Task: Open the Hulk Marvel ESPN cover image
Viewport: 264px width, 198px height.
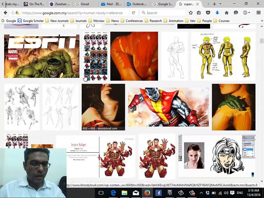Action: [42, 56]
